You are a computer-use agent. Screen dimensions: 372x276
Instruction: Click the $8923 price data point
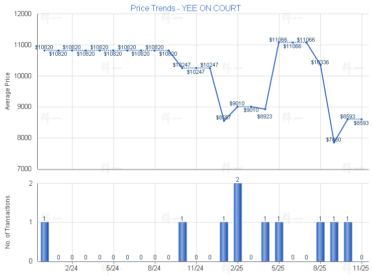click(x=265, y=109)
